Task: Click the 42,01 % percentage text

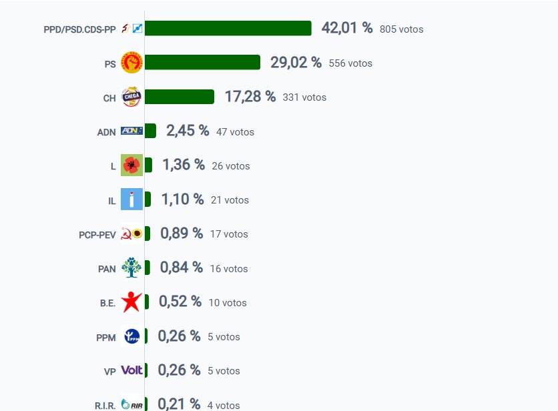Action: coord(347,28)
